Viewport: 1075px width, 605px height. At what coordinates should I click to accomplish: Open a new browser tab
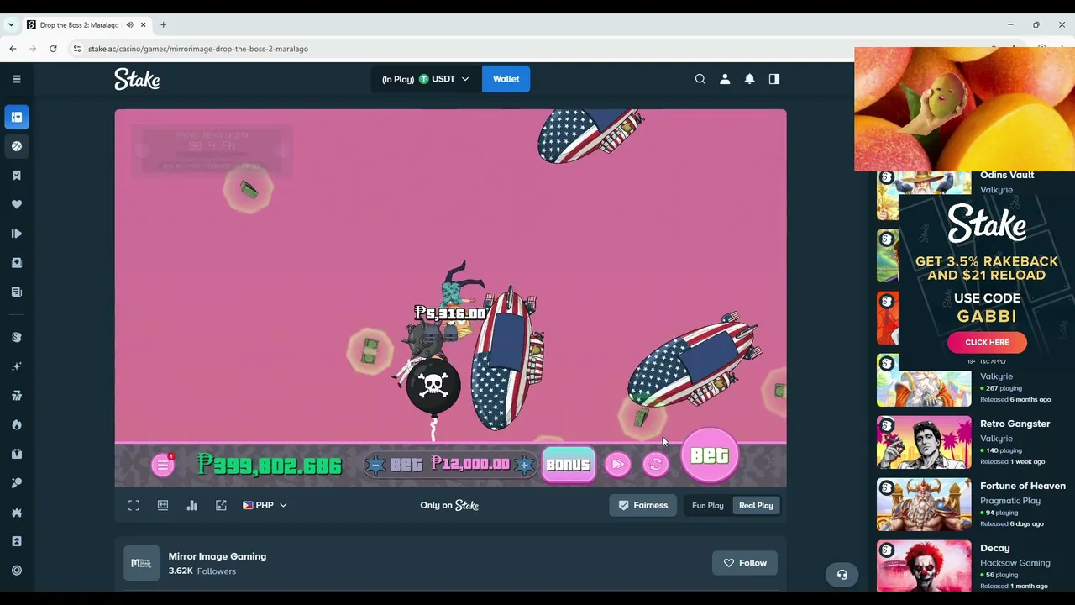point(163,24)
